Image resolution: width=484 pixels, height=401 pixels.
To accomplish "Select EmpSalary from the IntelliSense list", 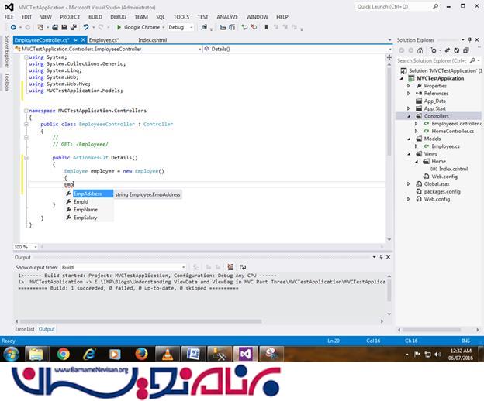I will (85, 218).
